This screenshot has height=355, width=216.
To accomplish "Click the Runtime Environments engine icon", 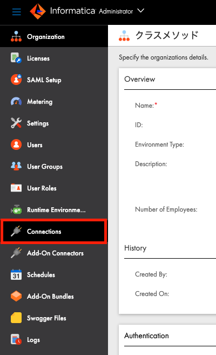I will coord(16,210).
